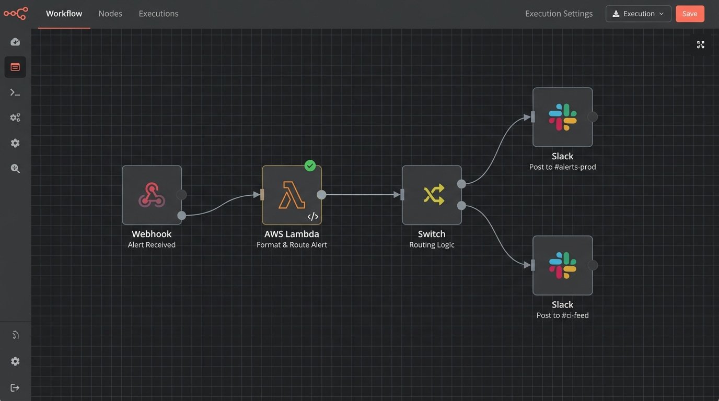
Task: Expand the Execution dropdown
Action: click(638, 14)
